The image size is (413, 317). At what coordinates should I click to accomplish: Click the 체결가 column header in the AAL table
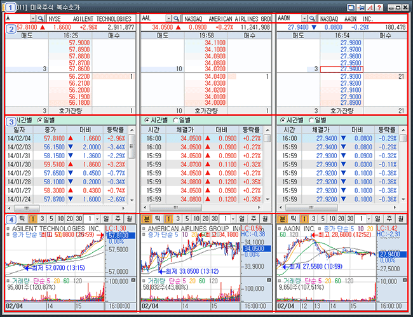(185, 130)
